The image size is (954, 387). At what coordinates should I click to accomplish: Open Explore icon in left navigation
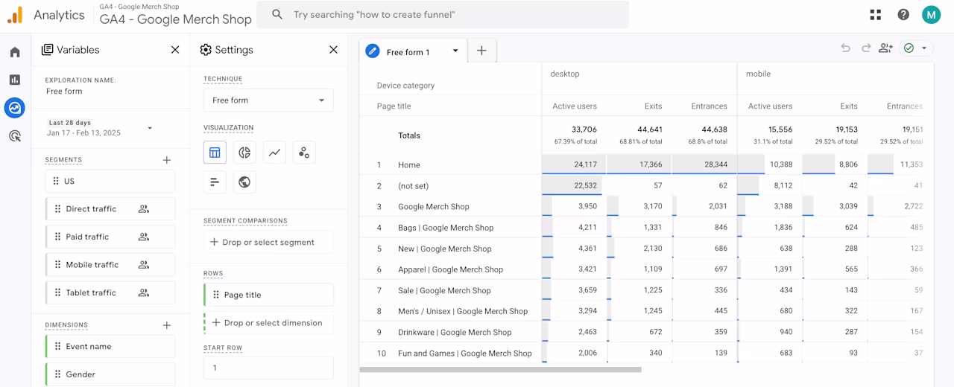[15, 108]
